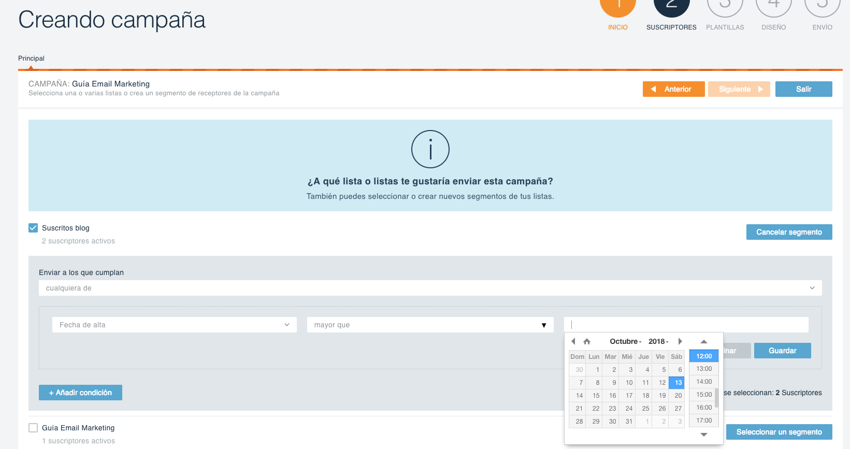The image size is (850, 449).
Task: Select 15:00 in the time list
Action: click(704, 395)
